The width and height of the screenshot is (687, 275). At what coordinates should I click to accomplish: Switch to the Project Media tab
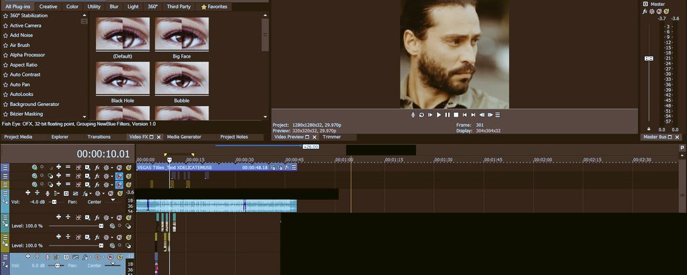pyautogui.click(x=18, y=137)
